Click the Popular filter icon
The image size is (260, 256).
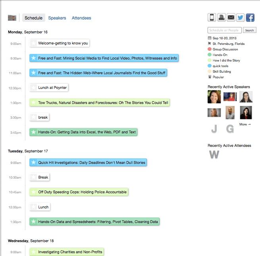point(210,77)
